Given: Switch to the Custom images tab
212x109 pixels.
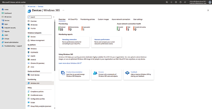Looking at the screenshot, I should pyautogui.click(x=103, y=19).
